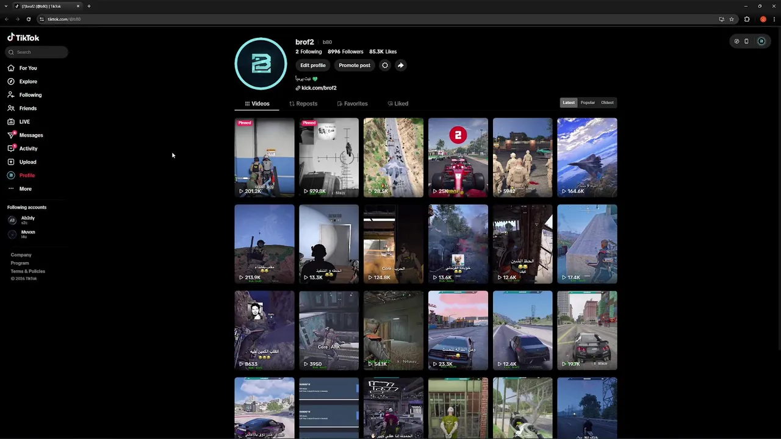The height and width of the screenshot is (439, 781).
Task: Open the kick.com/brof2 link
Action: (x=316, y=88)
